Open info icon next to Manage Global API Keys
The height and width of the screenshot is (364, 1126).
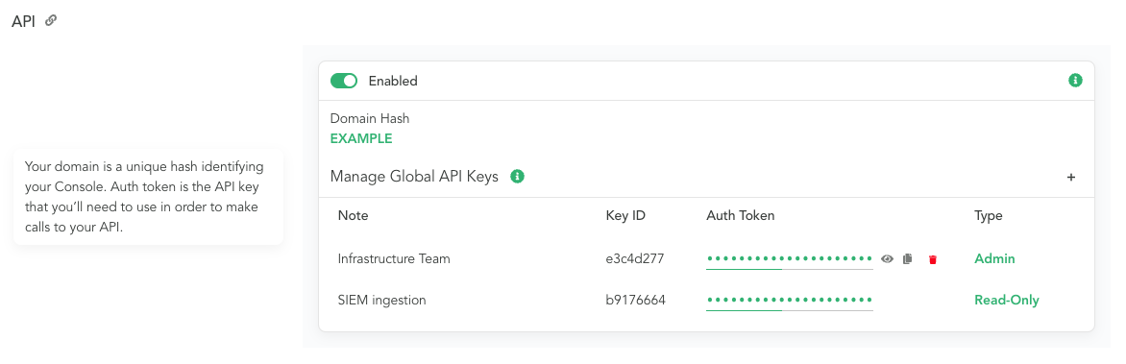point(517,176)
